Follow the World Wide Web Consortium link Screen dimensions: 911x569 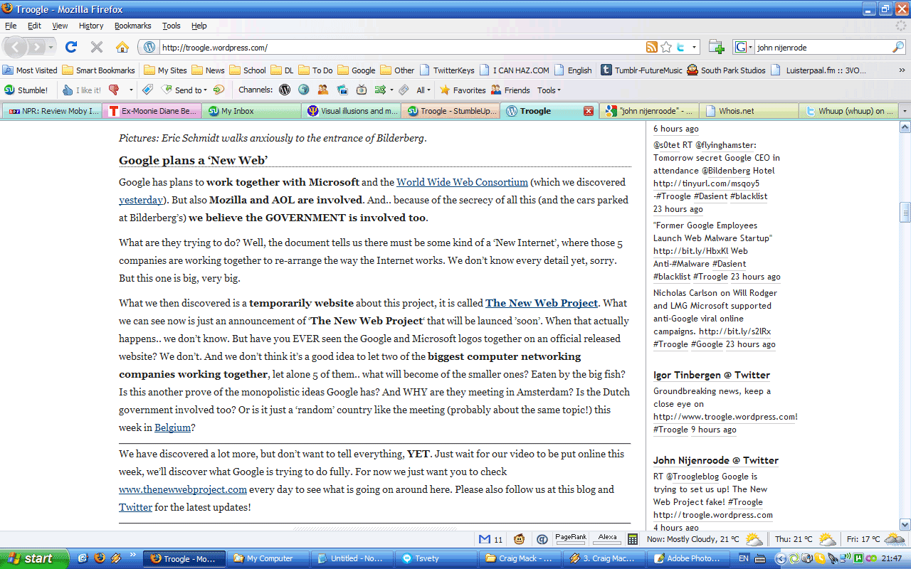(x=462, y=182)
